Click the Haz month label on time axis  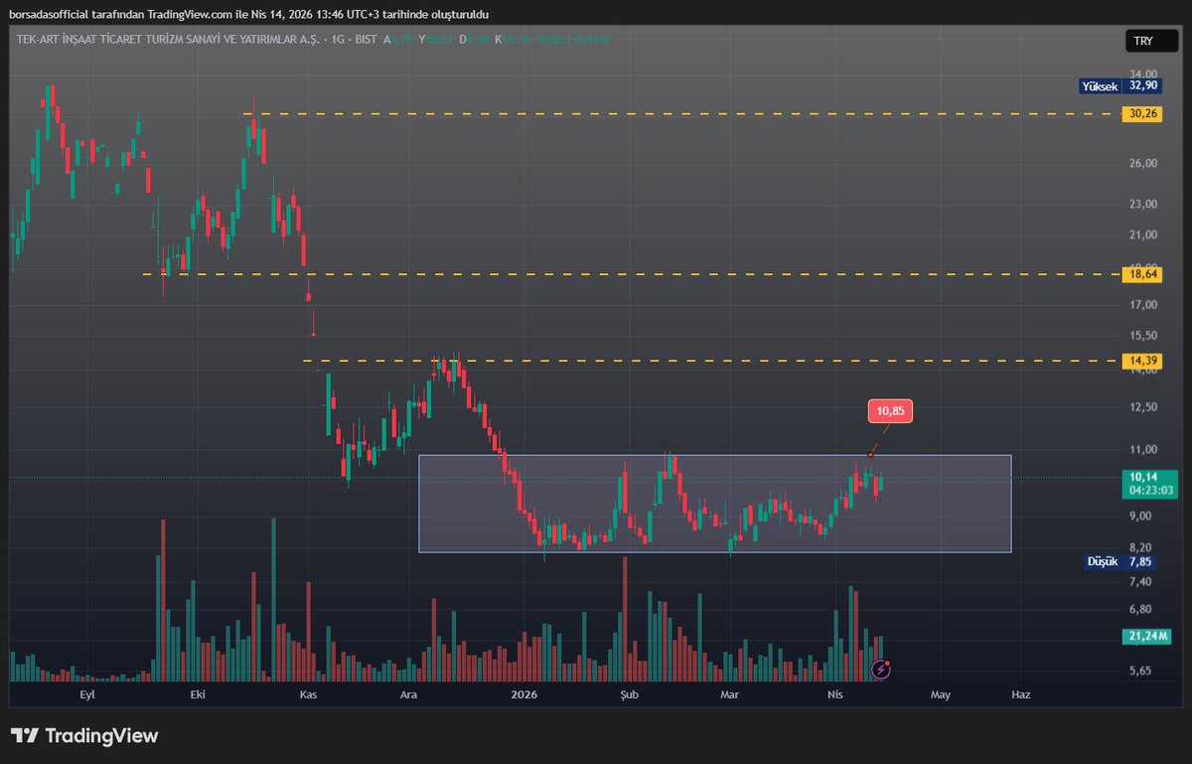(1019, 695)
